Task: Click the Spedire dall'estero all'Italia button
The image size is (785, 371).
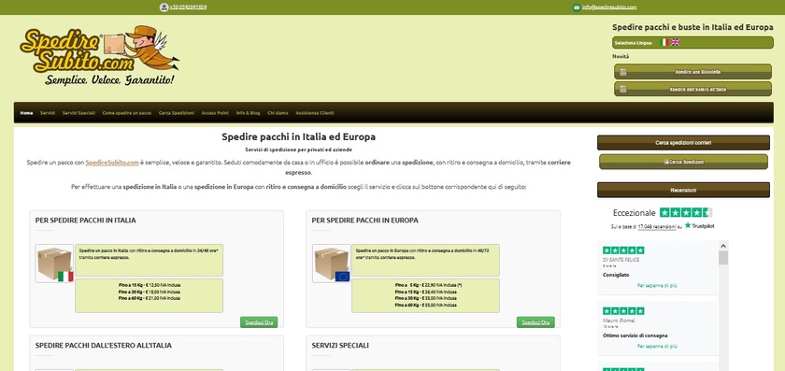Action: coord(692,89)
